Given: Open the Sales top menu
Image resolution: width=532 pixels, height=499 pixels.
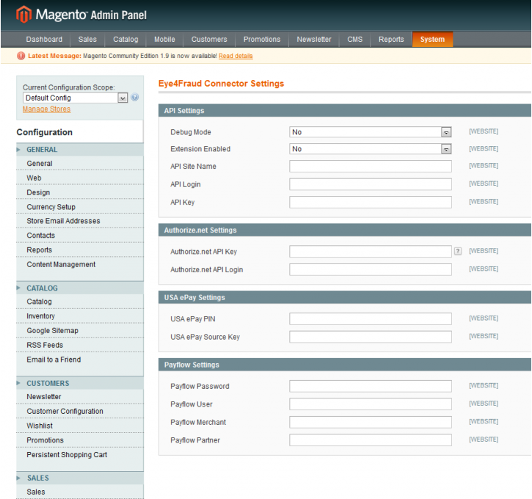Looking at the screenshot, I should 87,40.
